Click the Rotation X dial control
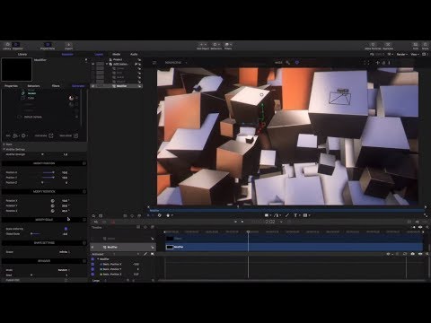The image size is (431, 323). pyautogui.click(x=53, y=201)
